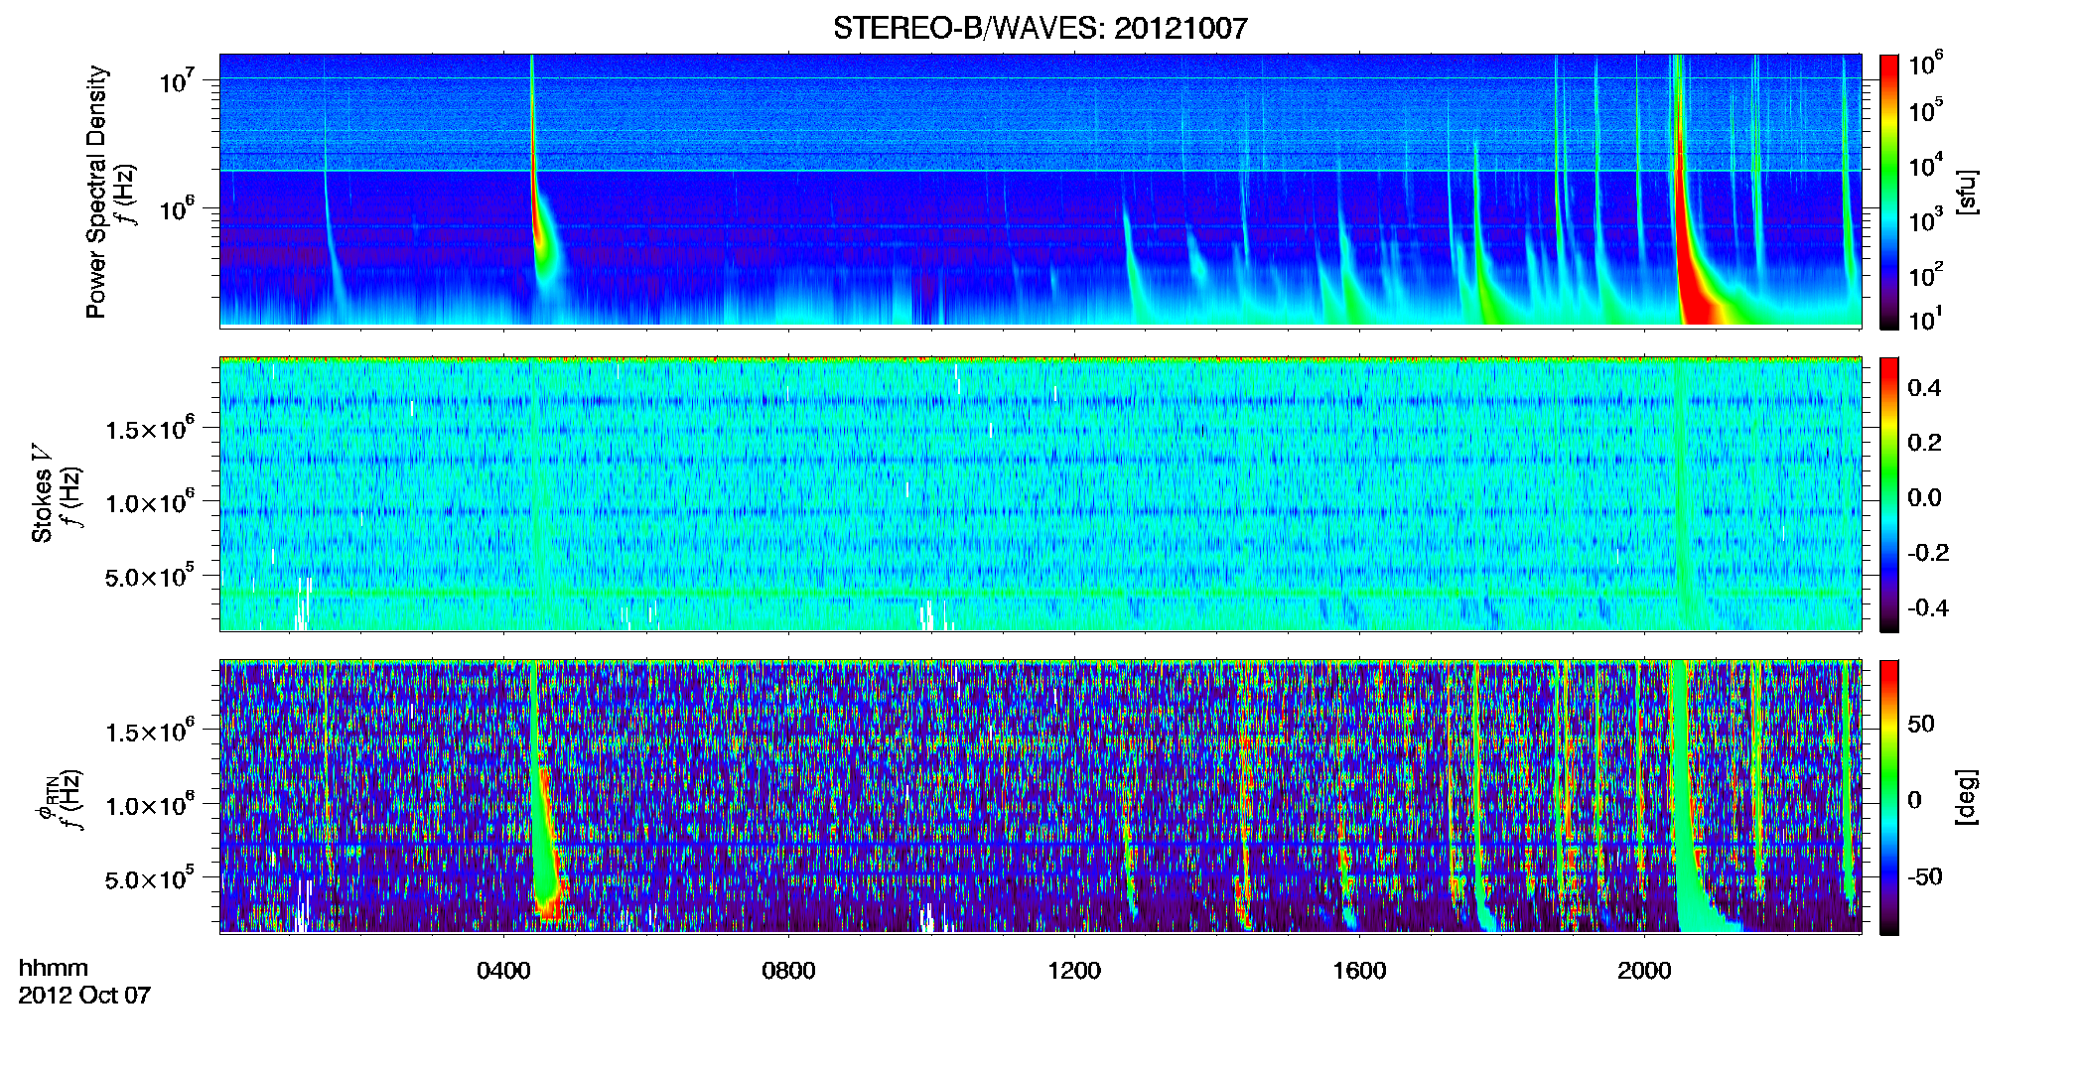Click the [sfu] colorbar unit label
The width and height of the screenshot is (2081, 1072).
[x=1967, y=193]
